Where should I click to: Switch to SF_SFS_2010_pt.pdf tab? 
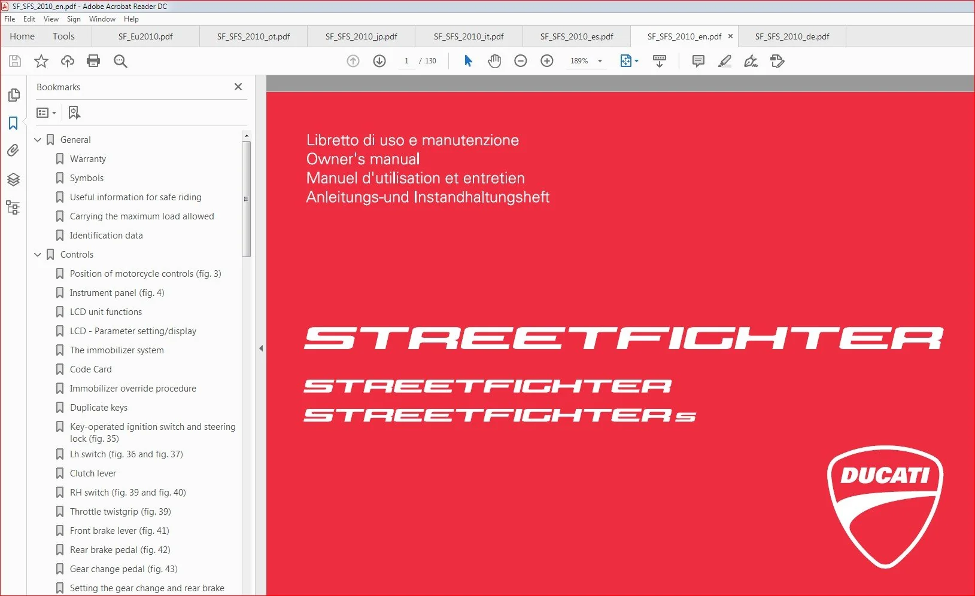point(253,36)
